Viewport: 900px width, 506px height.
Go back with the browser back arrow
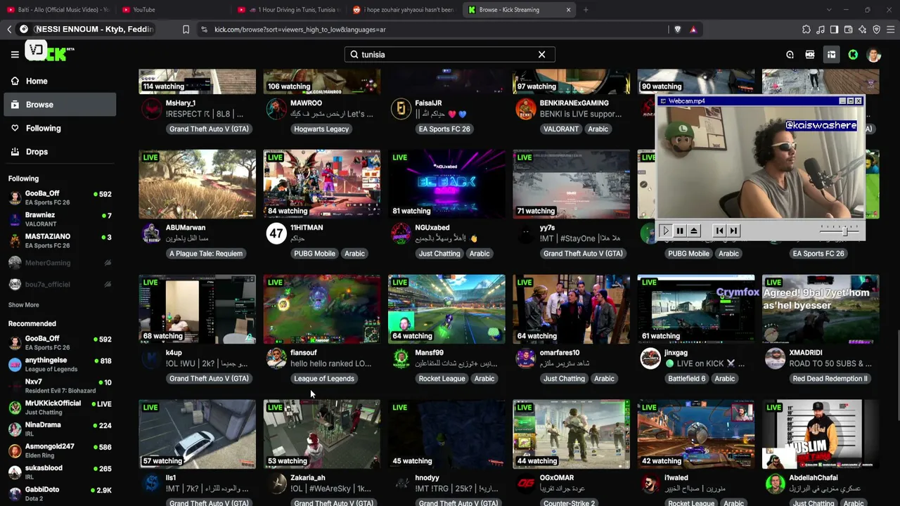[x=9, y=30]
